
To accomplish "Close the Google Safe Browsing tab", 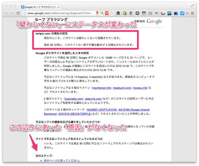I will tap(58, 7).
